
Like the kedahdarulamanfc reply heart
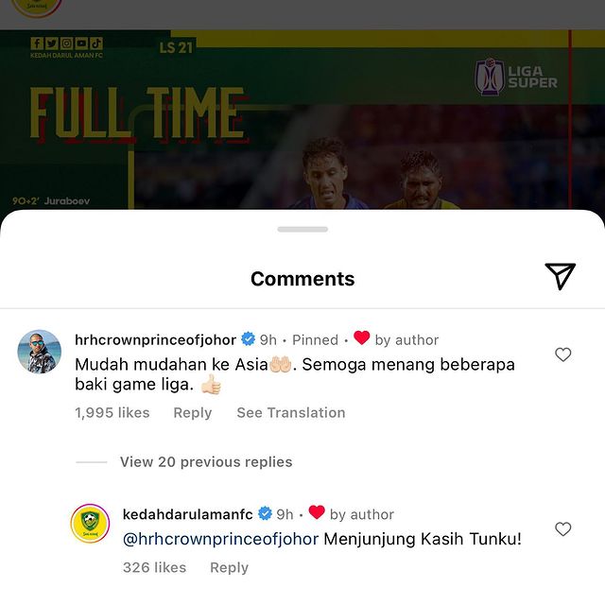[563, 528]
